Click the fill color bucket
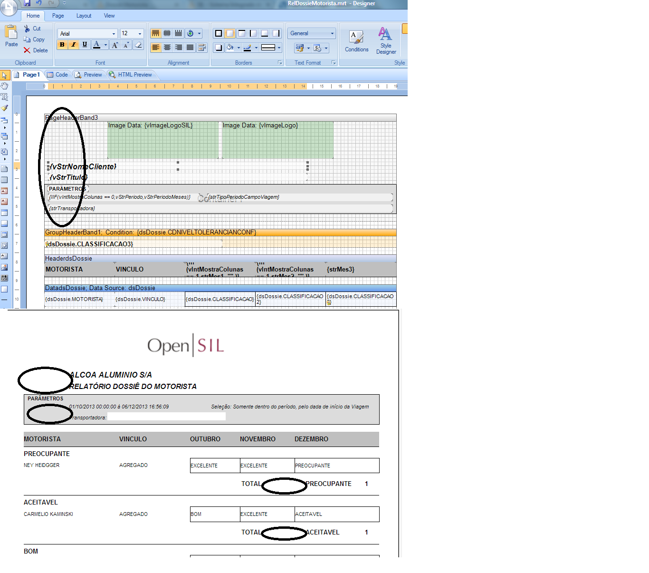The width and height of the screenshot is (649, 573). tap(230, 48)
